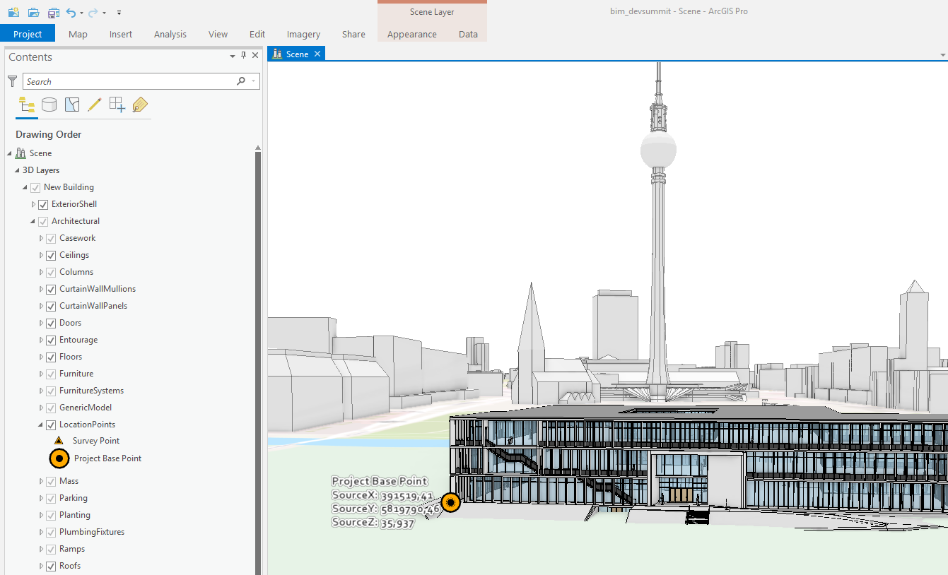The width and height of the screenshot is (948, 575).
Task: Open List By Selection in Contents pane
Action: [x=71, y=104]
